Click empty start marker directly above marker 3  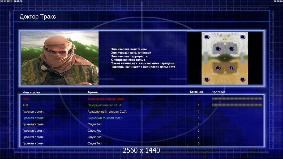[x=231, y=48]
